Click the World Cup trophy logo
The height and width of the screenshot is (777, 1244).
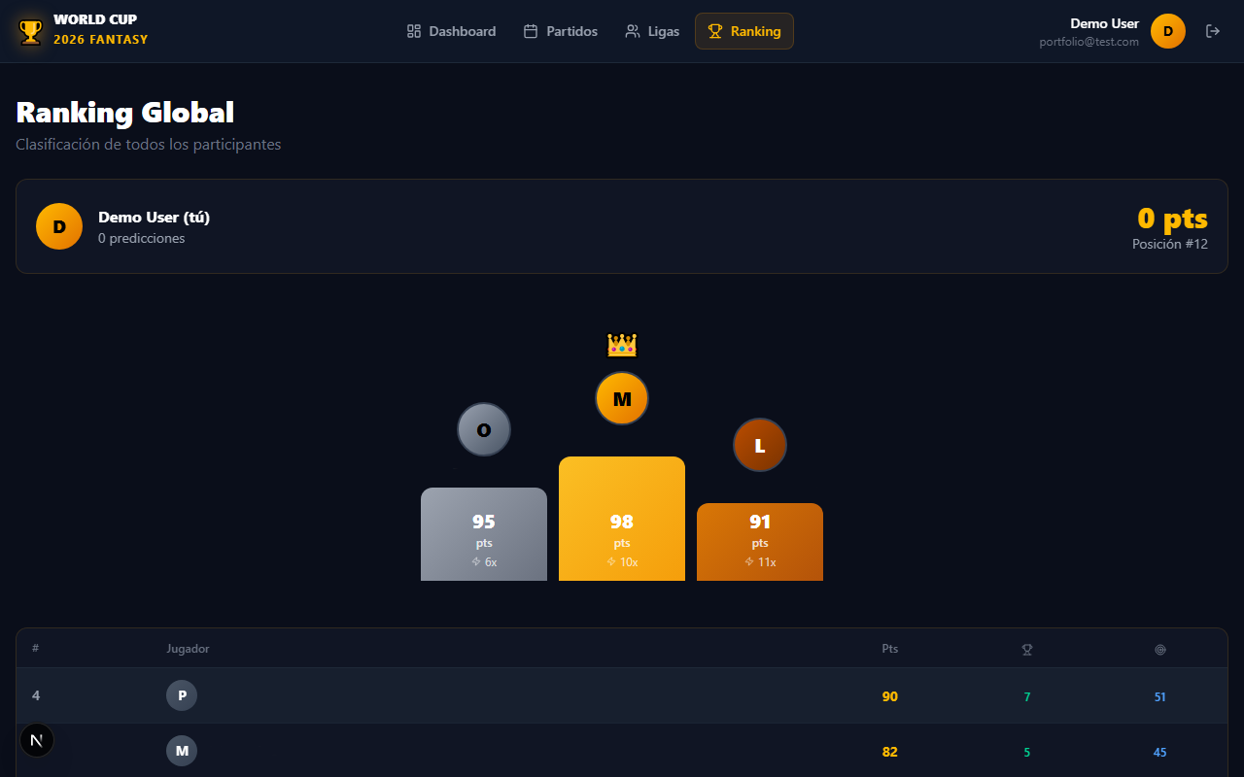31,31
